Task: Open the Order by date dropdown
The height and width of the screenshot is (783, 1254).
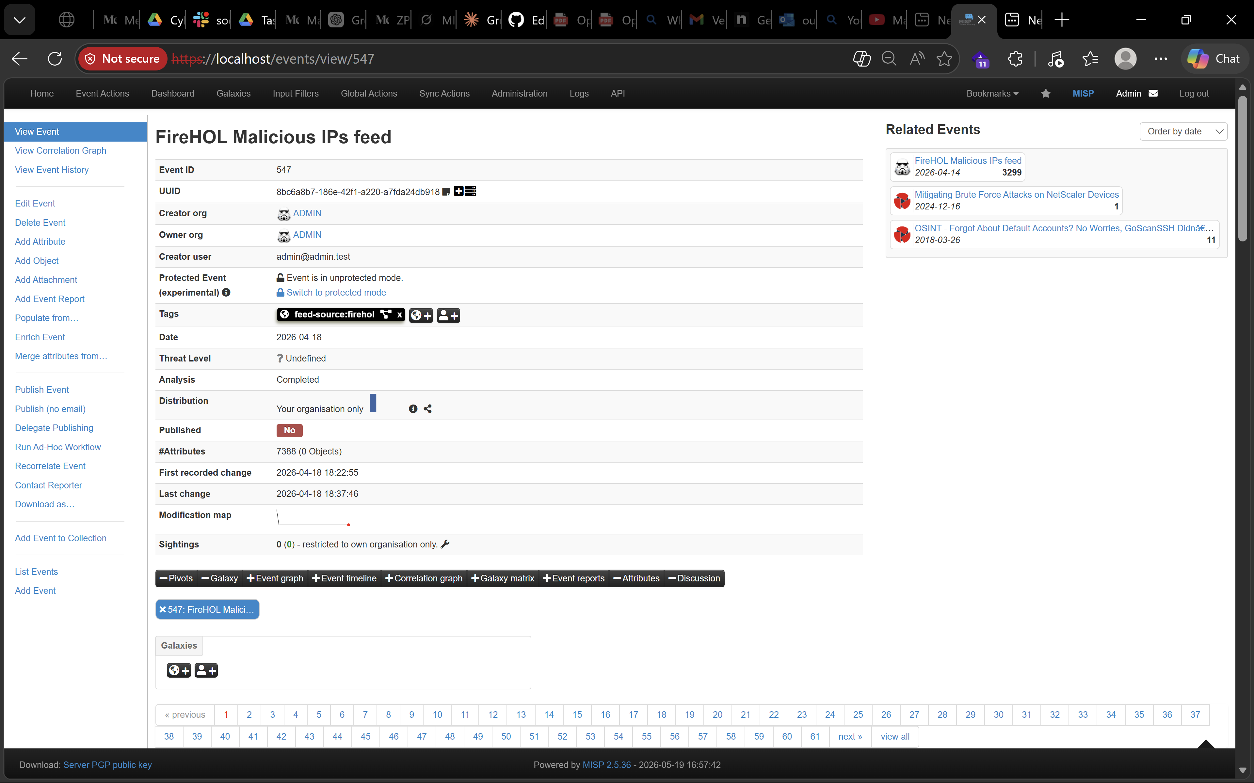Action: pos(1183,131)
